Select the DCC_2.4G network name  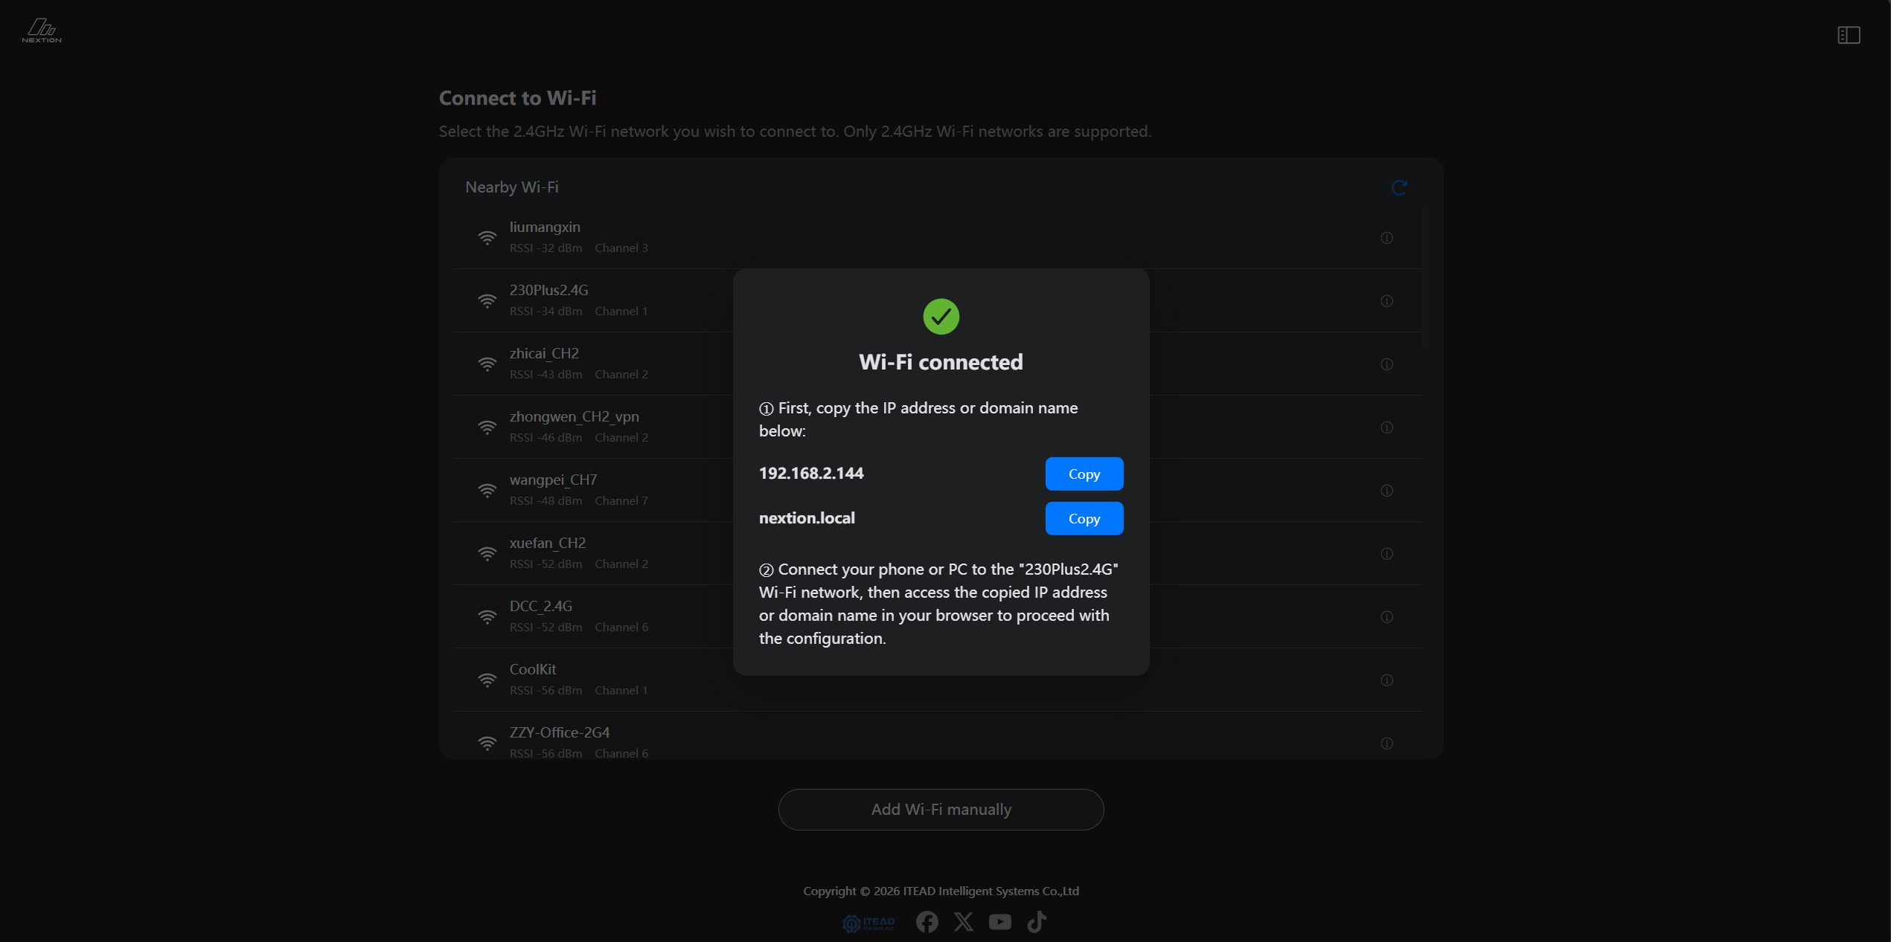tap(541, 606)
